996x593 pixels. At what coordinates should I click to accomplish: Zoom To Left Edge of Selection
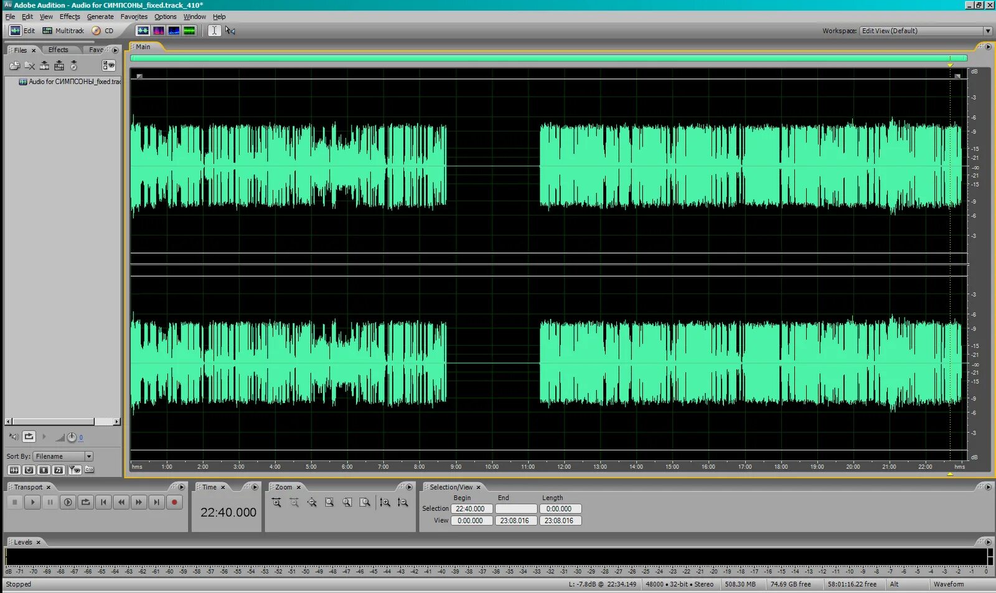347,502
